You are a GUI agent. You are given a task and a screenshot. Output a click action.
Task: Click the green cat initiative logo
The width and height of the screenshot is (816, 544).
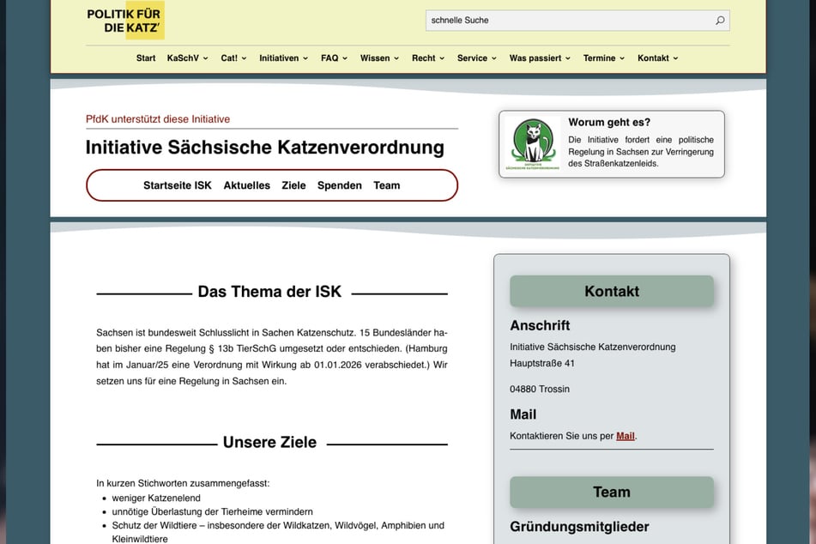[x=533, y=143]
